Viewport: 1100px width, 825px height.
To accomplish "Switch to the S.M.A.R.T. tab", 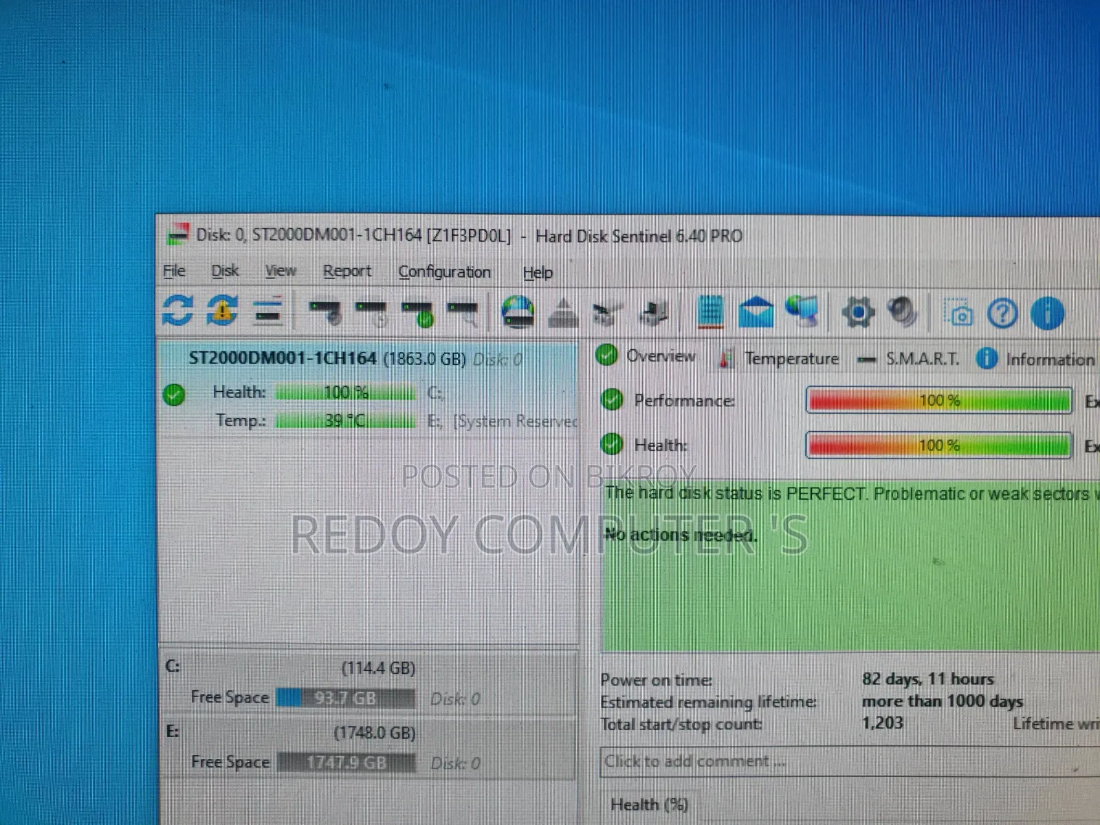I will click(x=909, y=358).
